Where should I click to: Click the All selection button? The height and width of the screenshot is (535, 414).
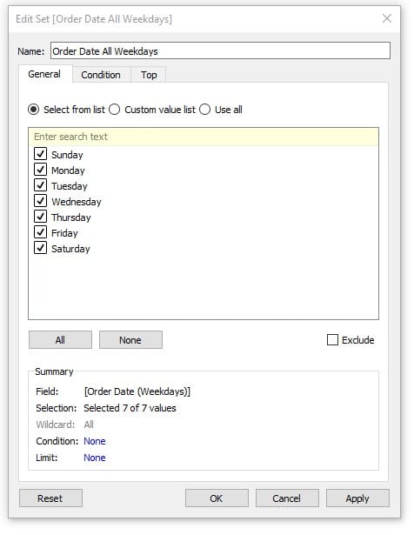[60, 340]
